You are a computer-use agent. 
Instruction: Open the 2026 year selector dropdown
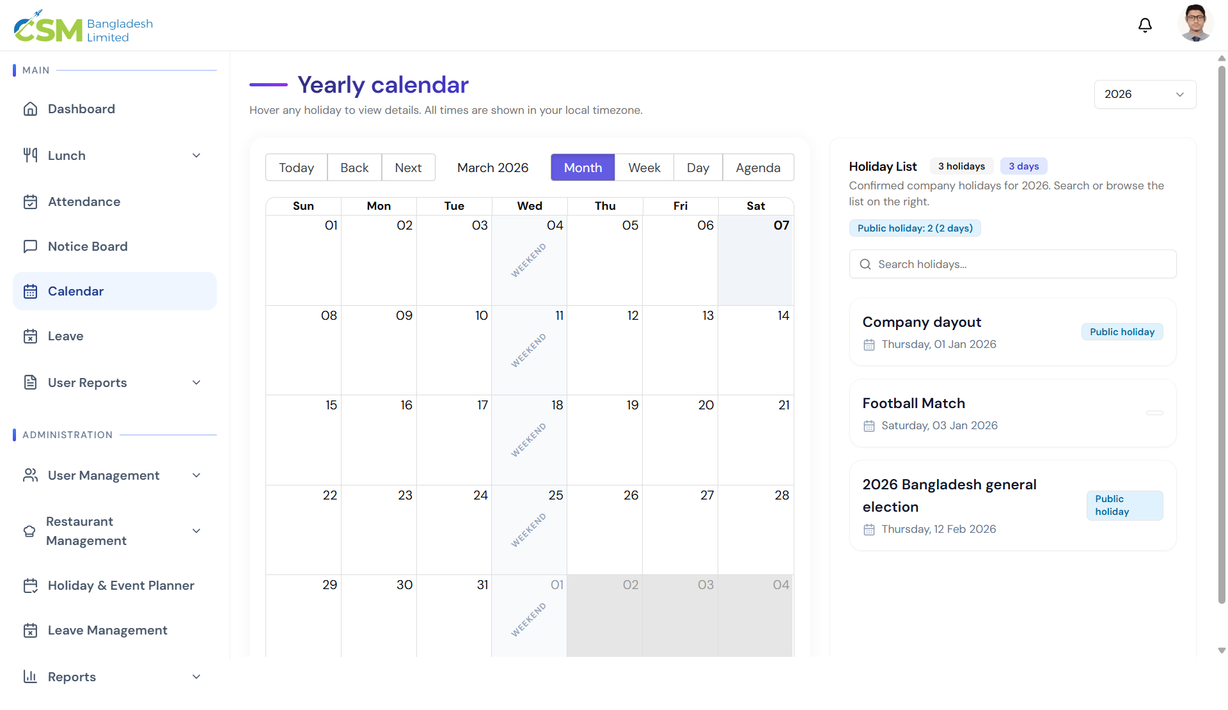click(1144, 94)
